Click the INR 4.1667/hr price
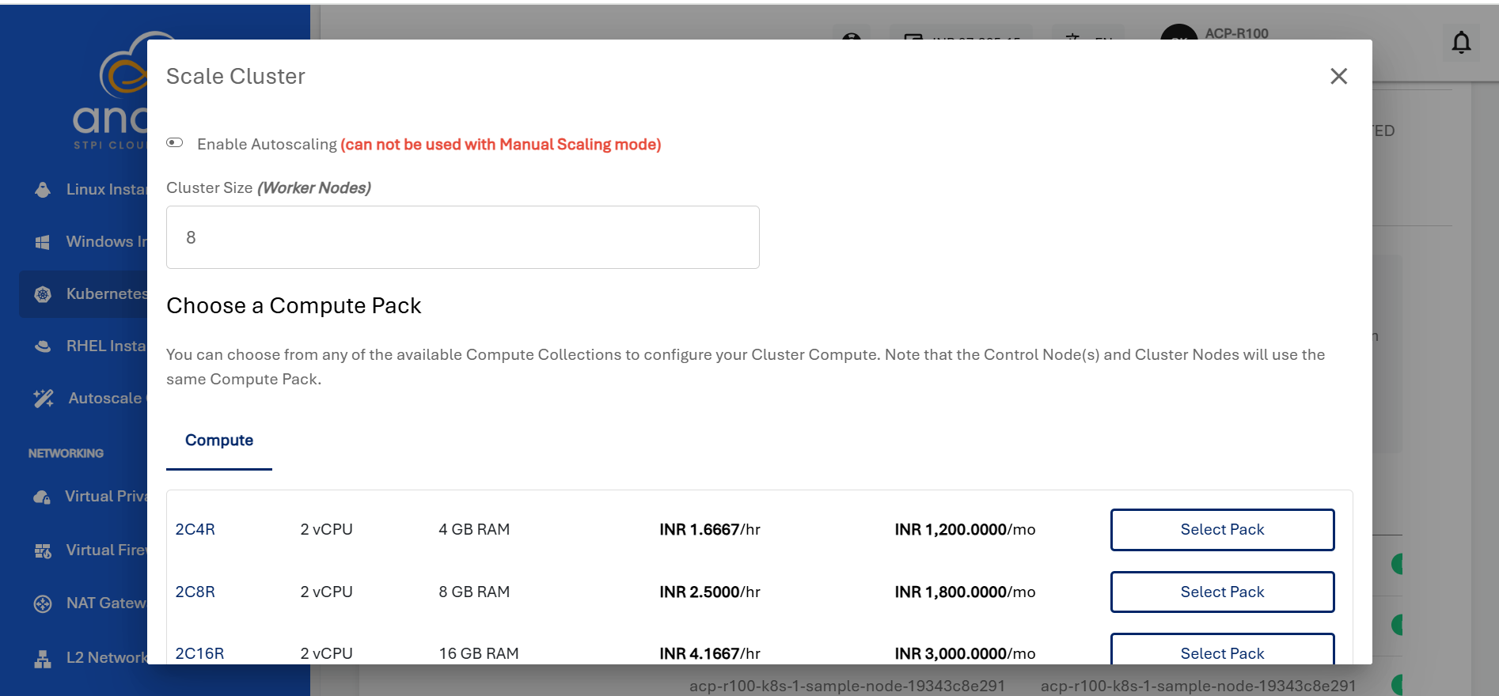The image size is (1499, 696). 710,653
